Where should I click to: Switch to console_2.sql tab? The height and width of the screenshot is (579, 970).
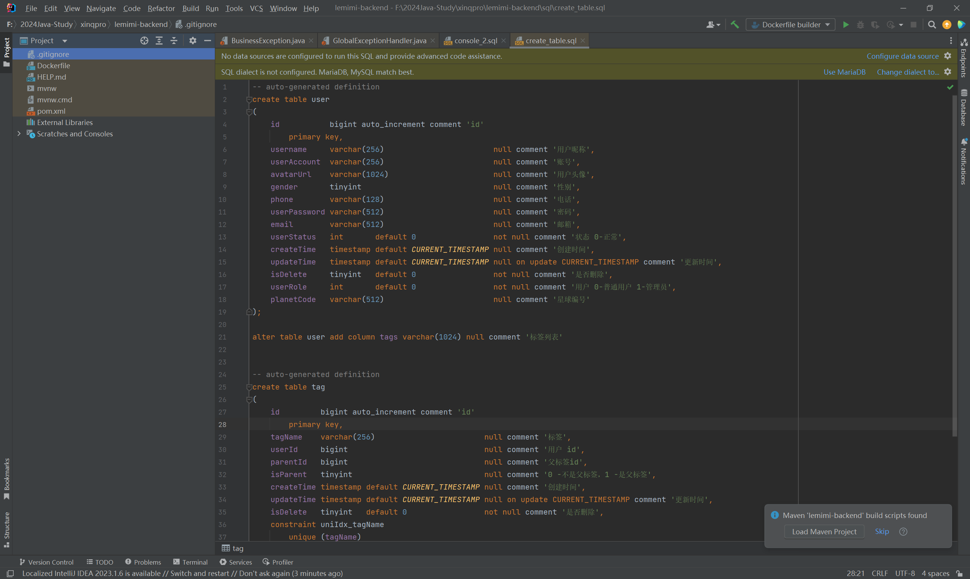(476, 41)
